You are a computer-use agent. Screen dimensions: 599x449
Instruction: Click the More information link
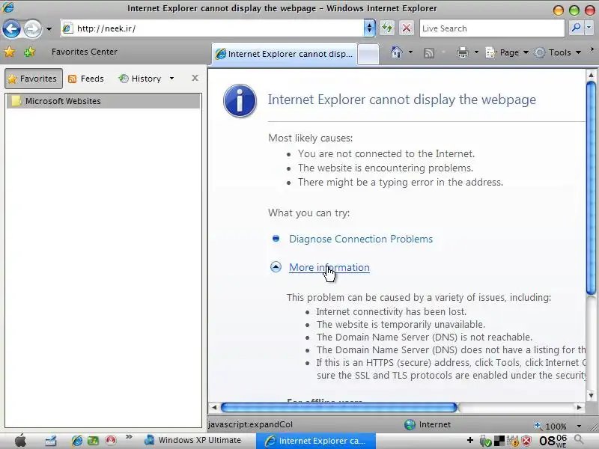(x=329, y=268)
